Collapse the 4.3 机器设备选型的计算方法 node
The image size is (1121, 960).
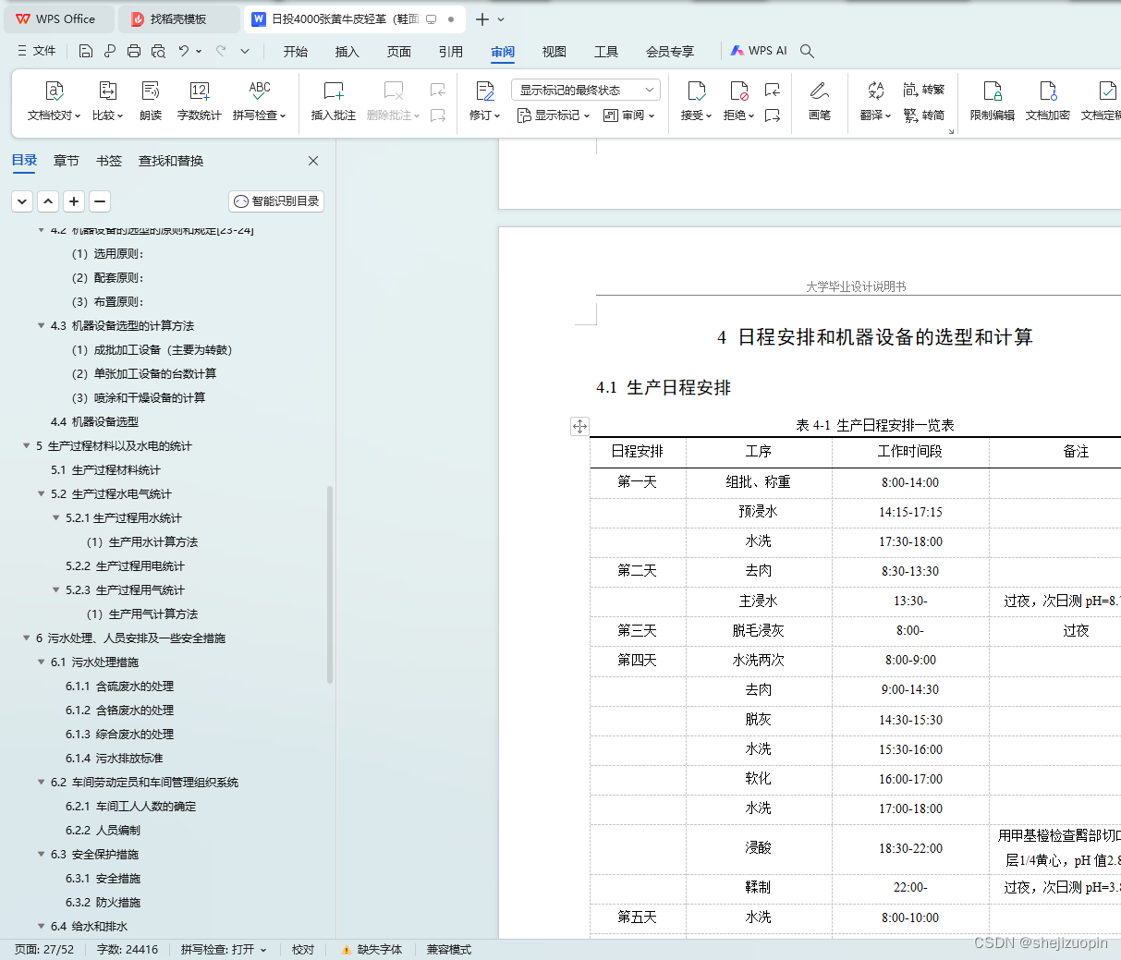[x=41, y=325]
